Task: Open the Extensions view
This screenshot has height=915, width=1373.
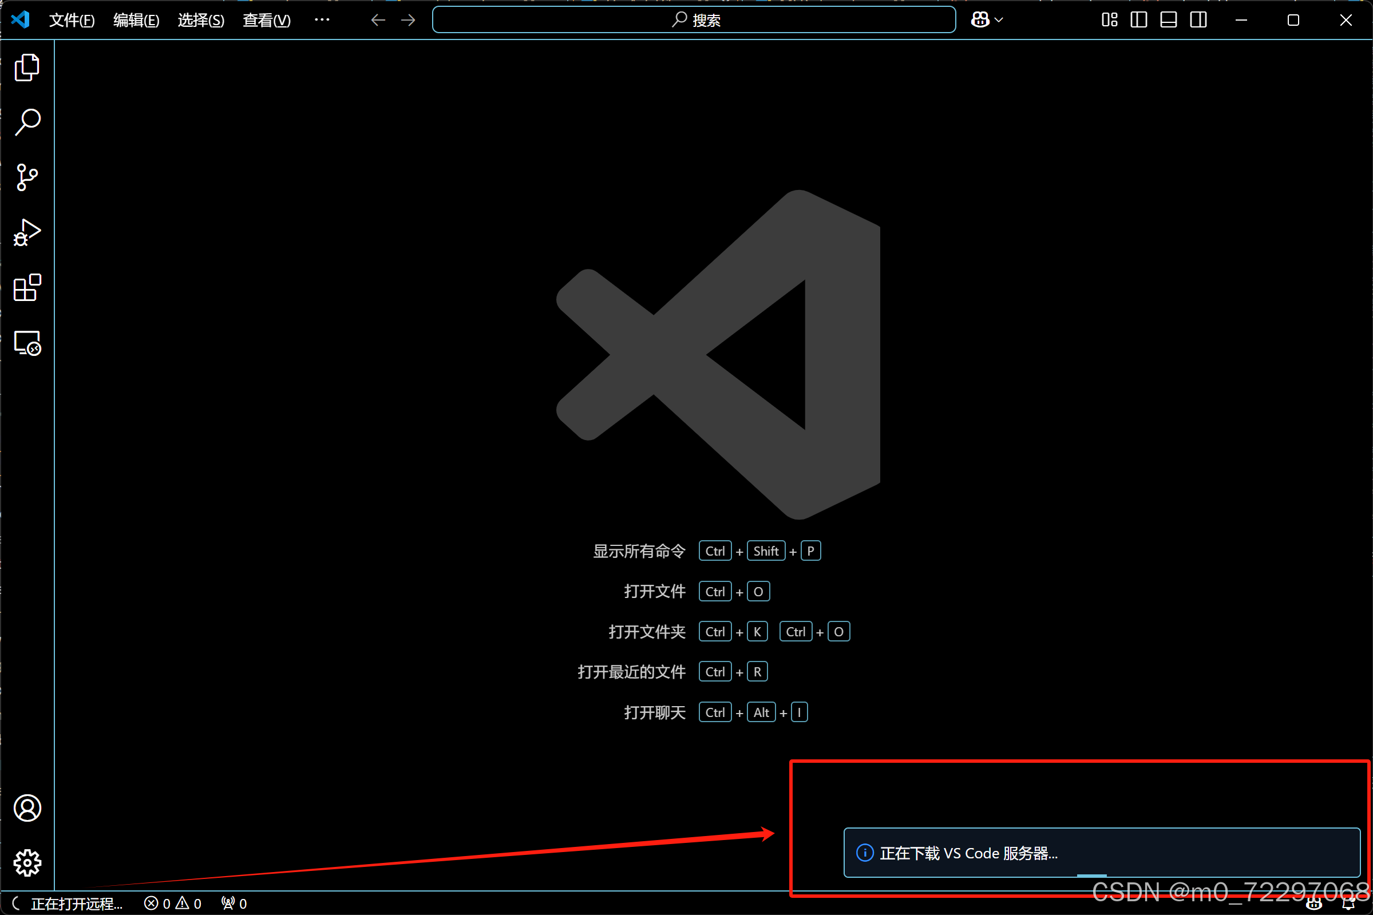Action: pos(27,287)
